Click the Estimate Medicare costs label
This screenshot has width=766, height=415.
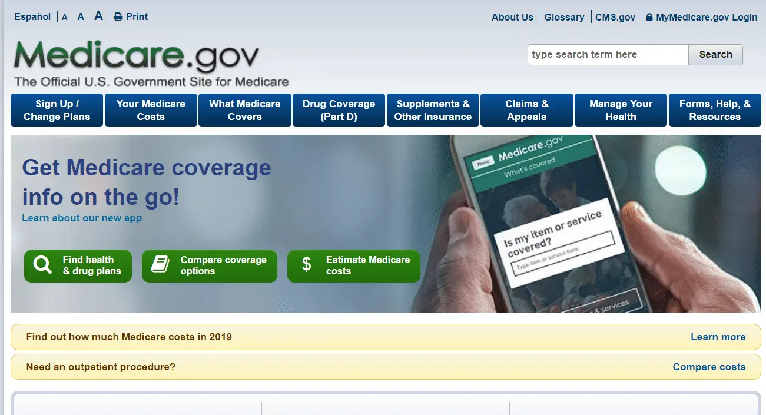click(x=368, y=265)
